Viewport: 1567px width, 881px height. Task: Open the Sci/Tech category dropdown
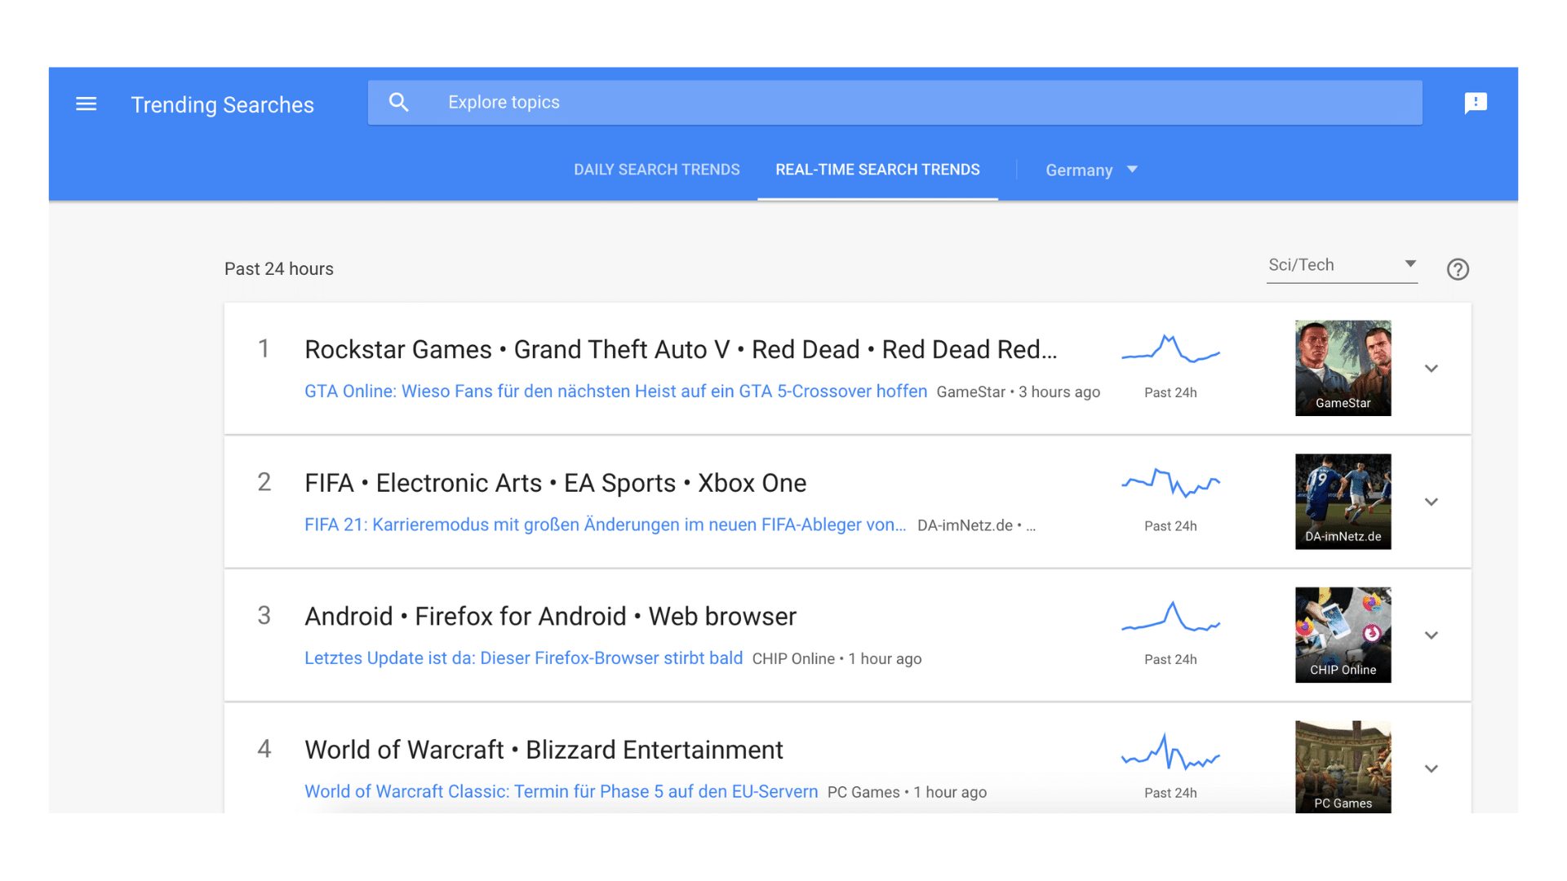[x=1341, y=265]
